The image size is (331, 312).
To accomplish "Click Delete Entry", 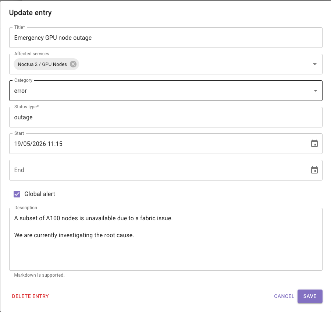I will (x=31, y=296).
